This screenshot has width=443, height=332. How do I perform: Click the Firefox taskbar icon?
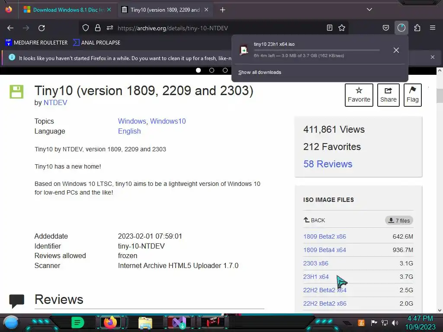(110, 322)
